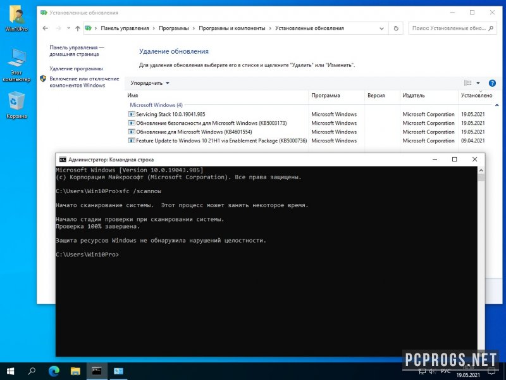Click the Command Prompt scrollbar thumb
The image size is (506, 380).
(x=481, y=178)
